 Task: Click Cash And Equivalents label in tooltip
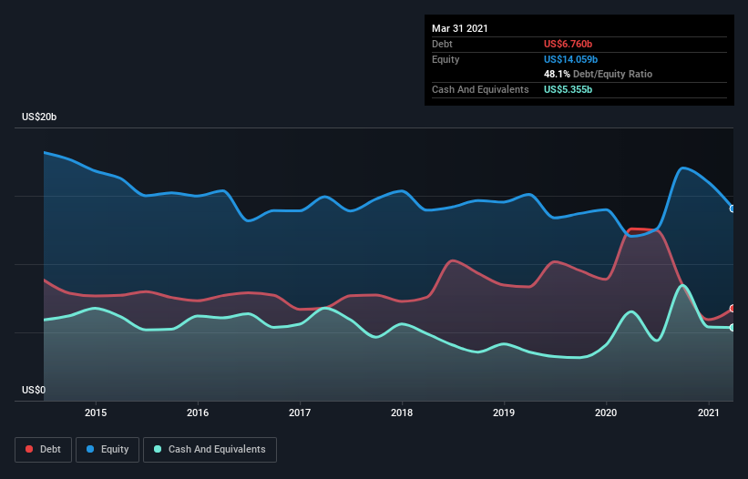(480, 89)
